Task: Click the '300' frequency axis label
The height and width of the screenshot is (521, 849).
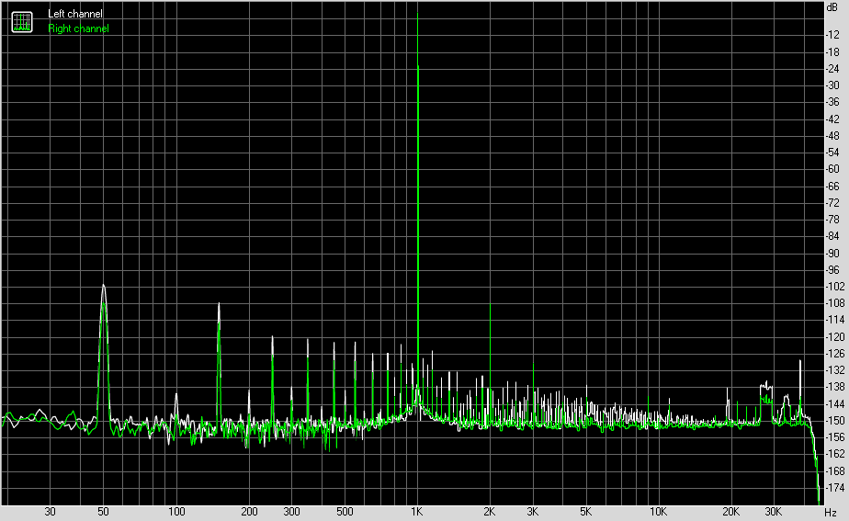Action: [291, 511]
